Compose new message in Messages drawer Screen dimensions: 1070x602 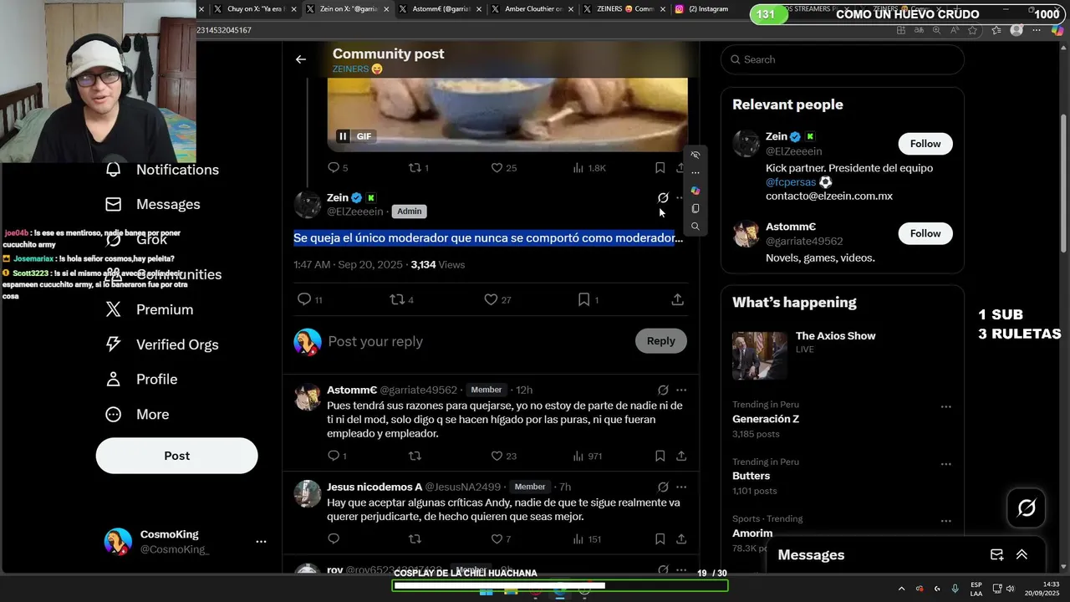tap(996, 554)
